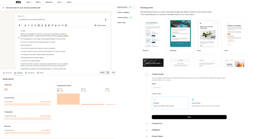258x139 pixels.
Task: Switch to the Recipients tab
Action: [30, 73]
